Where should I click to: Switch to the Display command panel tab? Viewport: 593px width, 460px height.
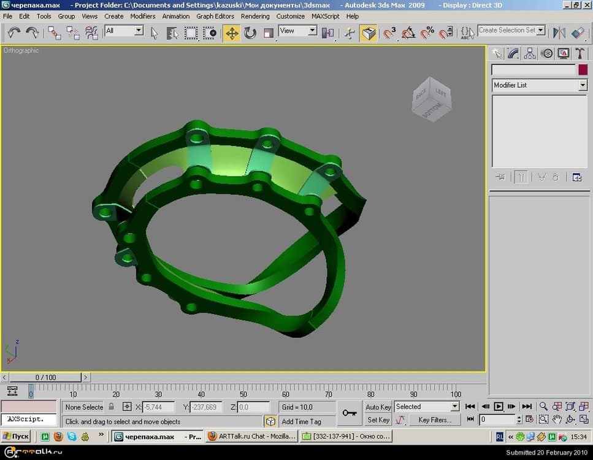(x=563, y=53)
